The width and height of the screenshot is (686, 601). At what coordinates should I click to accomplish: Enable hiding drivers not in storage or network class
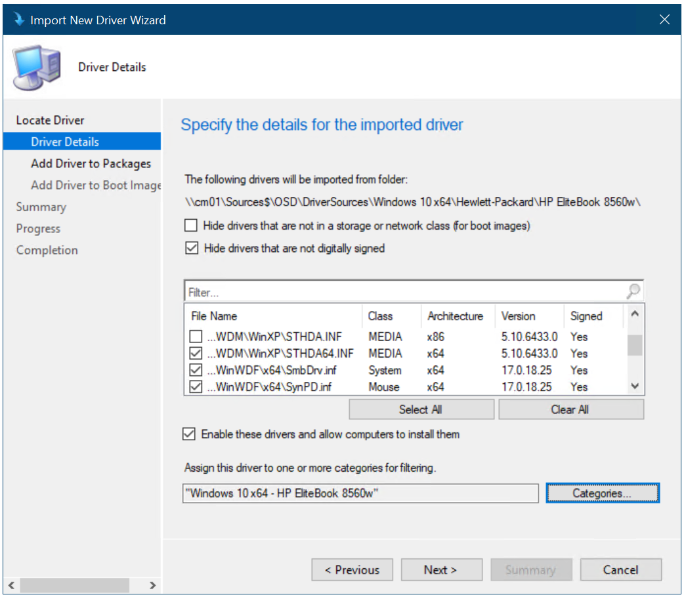click(190, 225)
